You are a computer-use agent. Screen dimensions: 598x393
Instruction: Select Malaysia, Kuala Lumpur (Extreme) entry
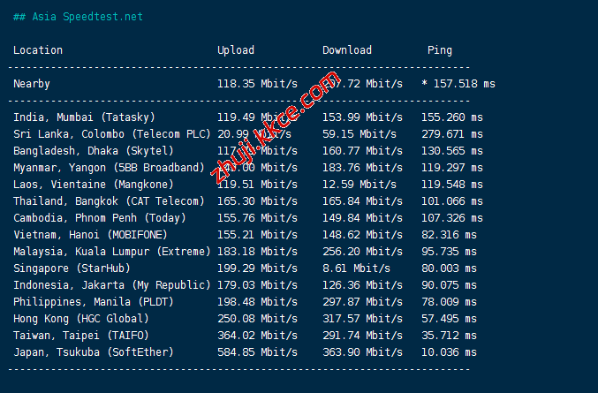point(111,252)
